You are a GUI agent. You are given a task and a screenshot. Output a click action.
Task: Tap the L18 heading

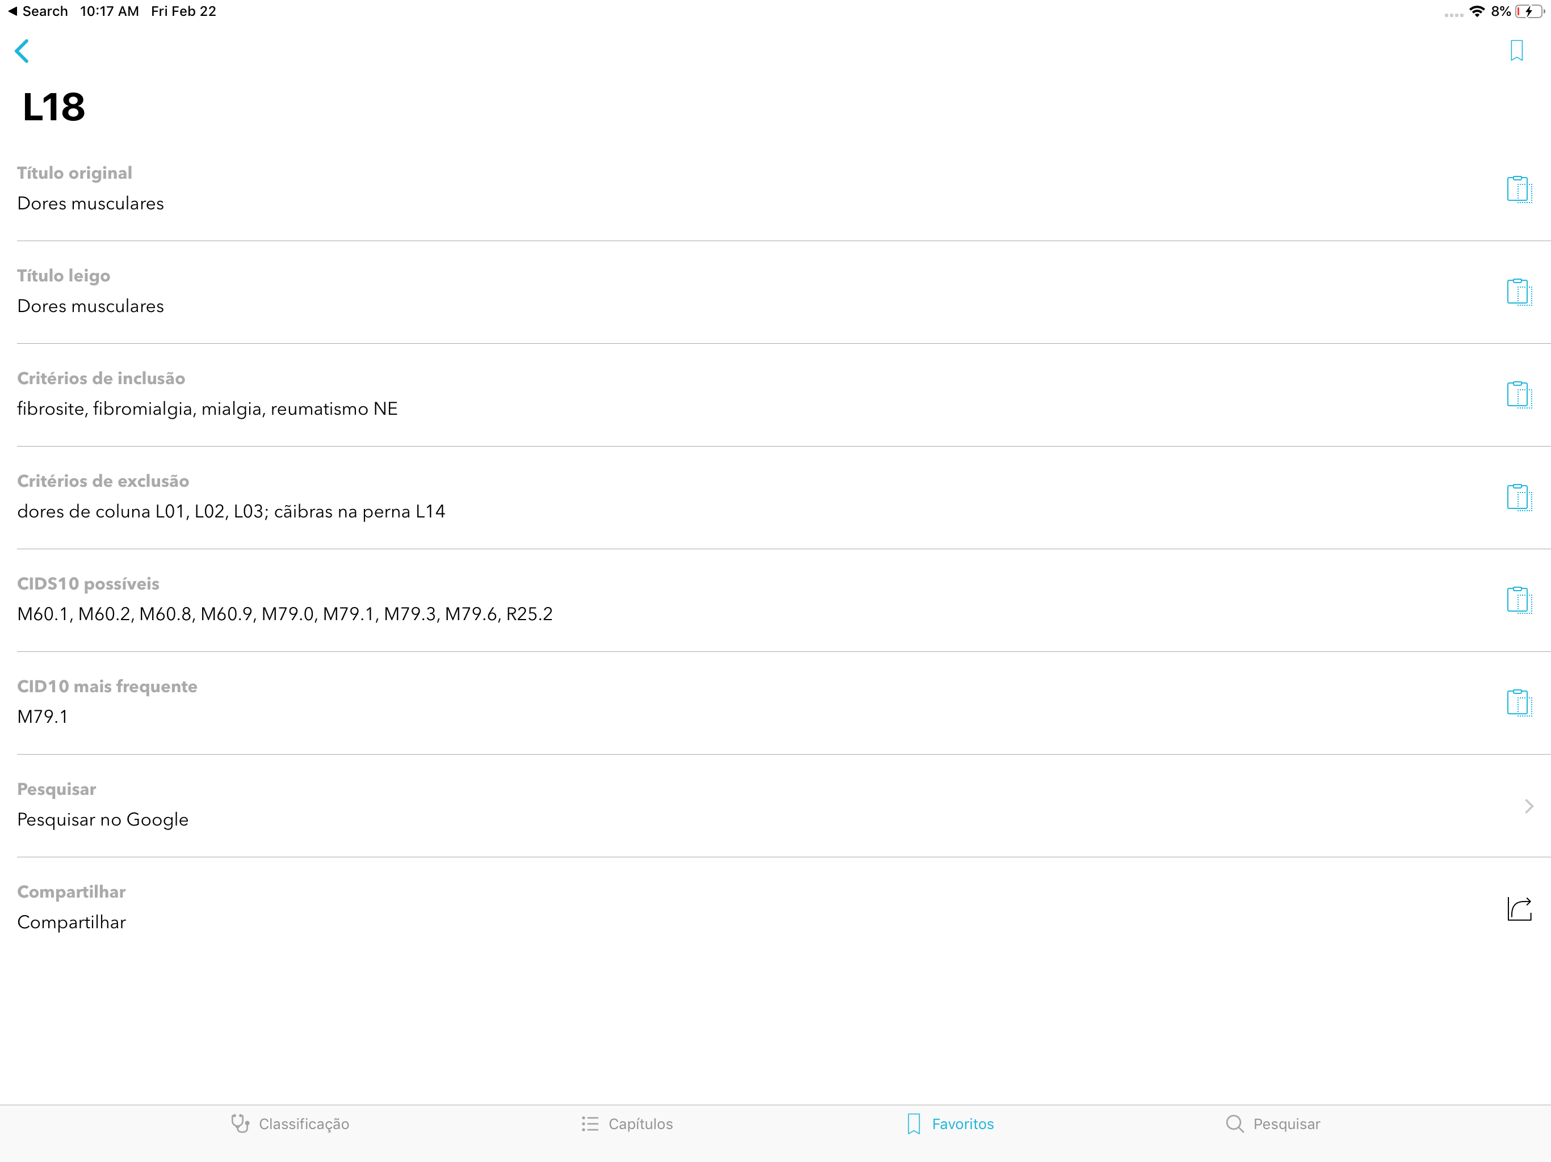[53, 107]
